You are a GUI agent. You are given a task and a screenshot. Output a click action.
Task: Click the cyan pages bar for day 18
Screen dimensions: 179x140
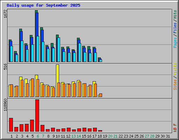pos(101,61)
